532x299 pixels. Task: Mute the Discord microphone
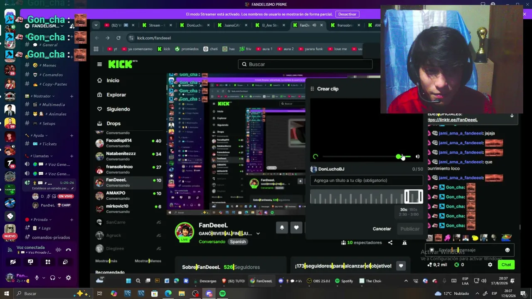37,278
